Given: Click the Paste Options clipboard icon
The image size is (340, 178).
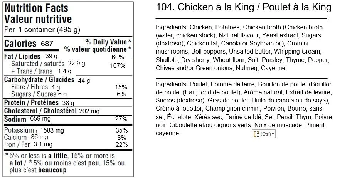Looking at the screenshot, I should (x=256, y=134).
